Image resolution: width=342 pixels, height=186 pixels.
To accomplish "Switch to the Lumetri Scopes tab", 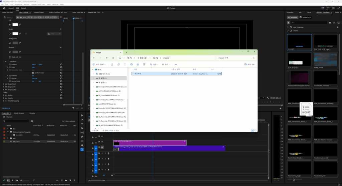I will (39, 12).
